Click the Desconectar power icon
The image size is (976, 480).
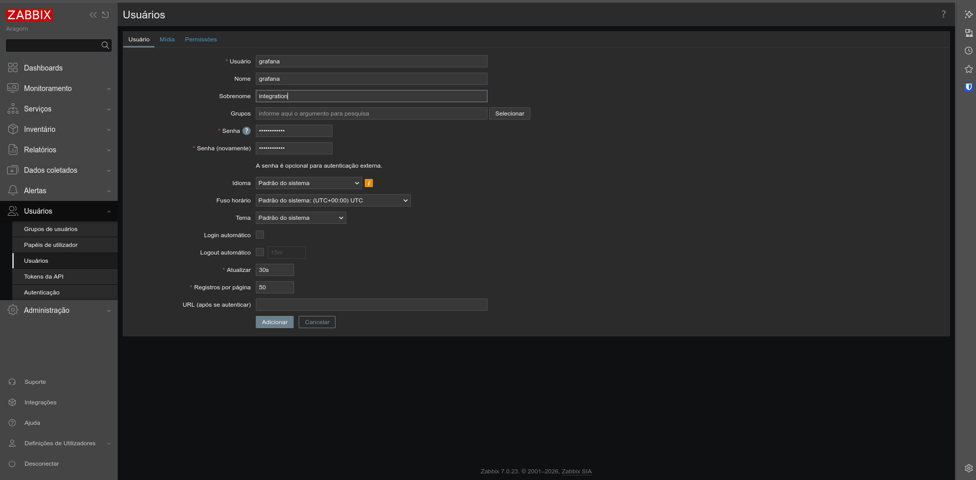click(x=13, y=463)
